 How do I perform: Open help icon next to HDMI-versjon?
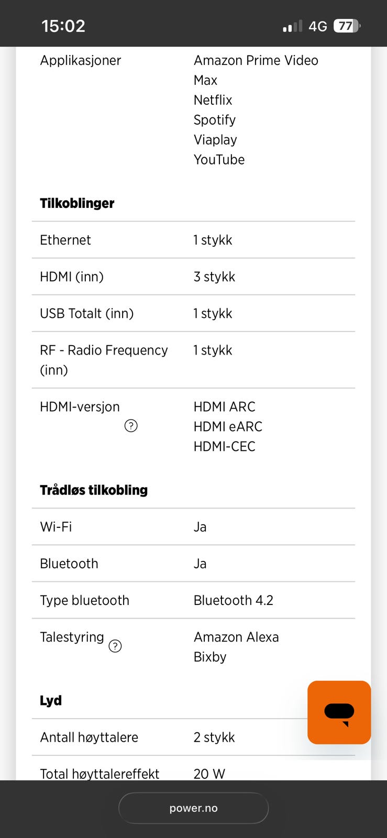click(x=131, y=426)
